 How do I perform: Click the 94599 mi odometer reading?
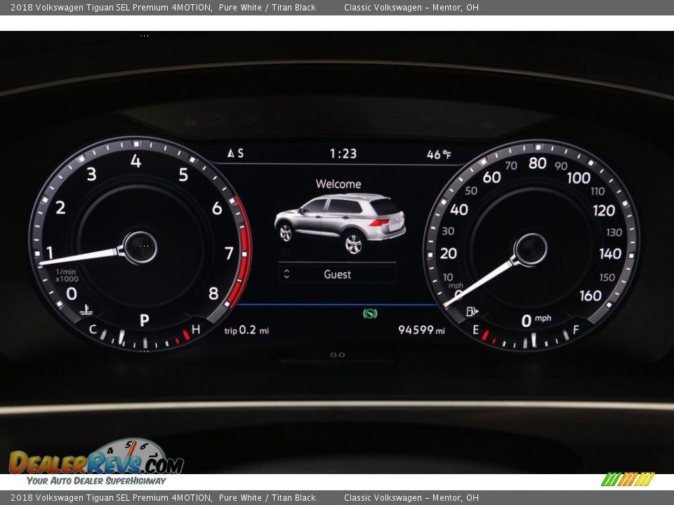(421, 330)
